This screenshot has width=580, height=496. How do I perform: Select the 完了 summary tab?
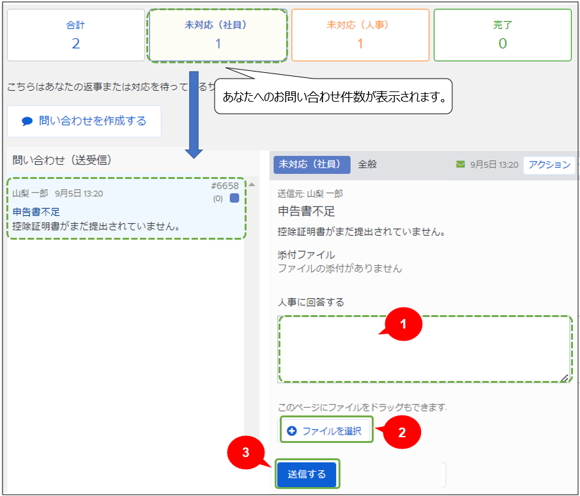pyautogui.click(x=502, y=35)
